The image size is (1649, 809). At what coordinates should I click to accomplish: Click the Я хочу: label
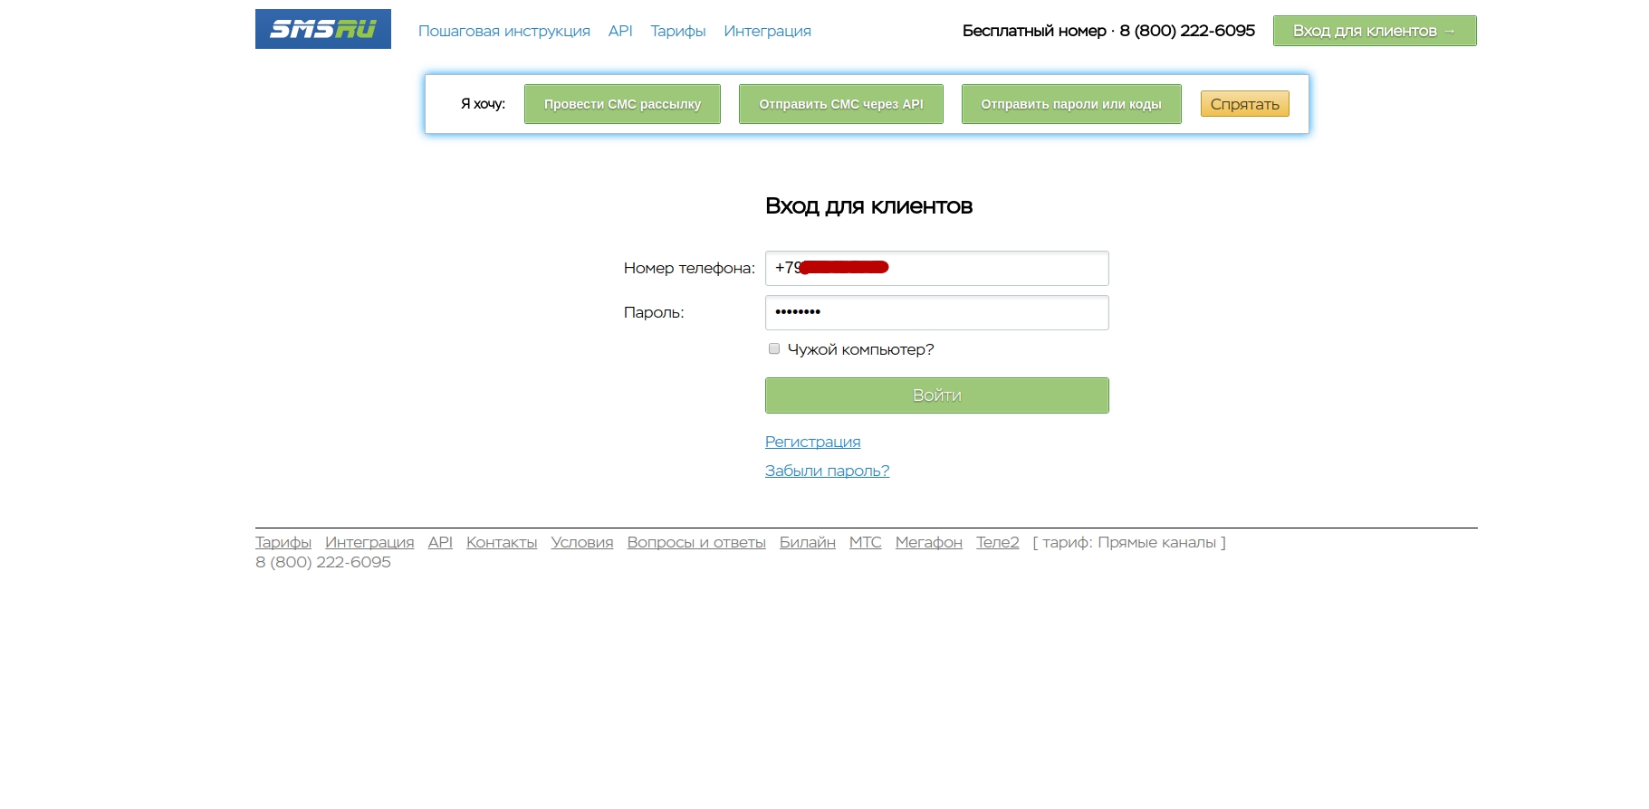coord(483,104)
